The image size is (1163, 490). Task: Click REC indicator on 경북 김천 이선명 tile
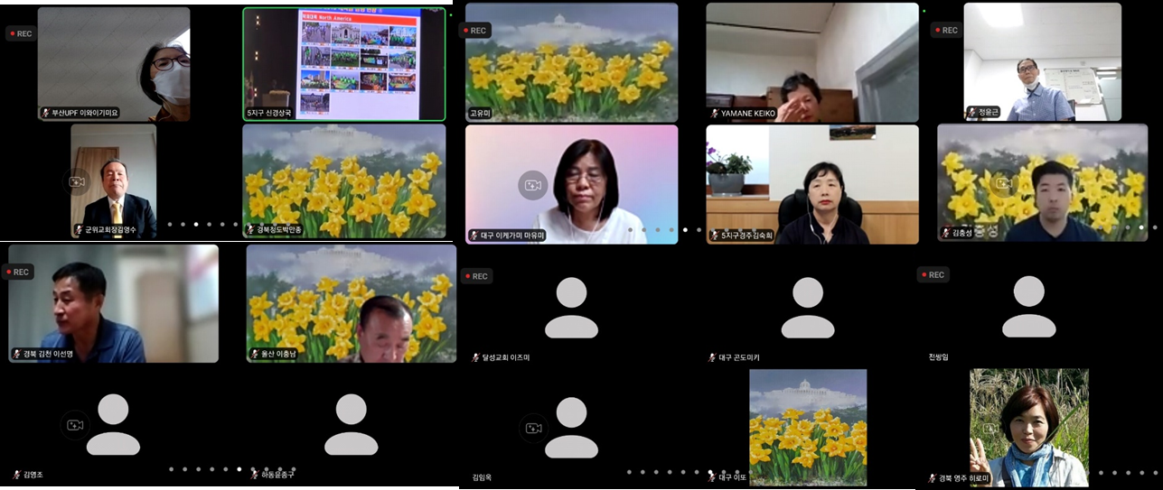[18, 272]
